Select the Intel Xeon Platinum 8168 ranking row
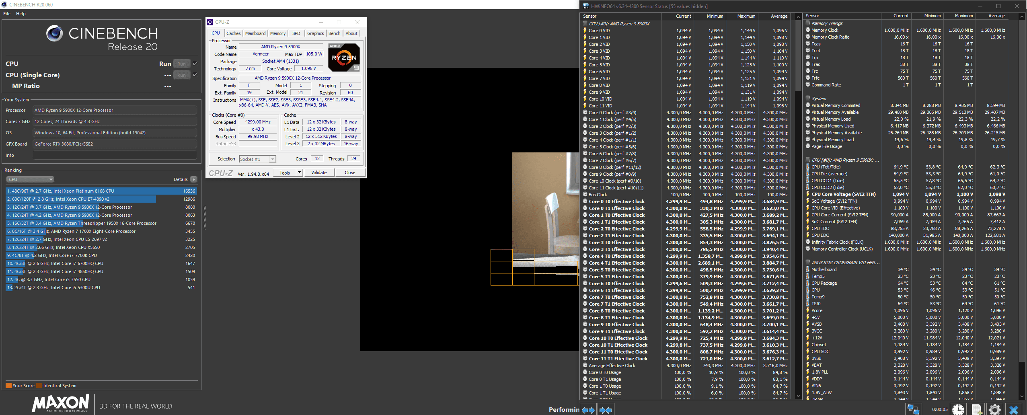Screen dimensions: 1027x415 click(101, 191)
